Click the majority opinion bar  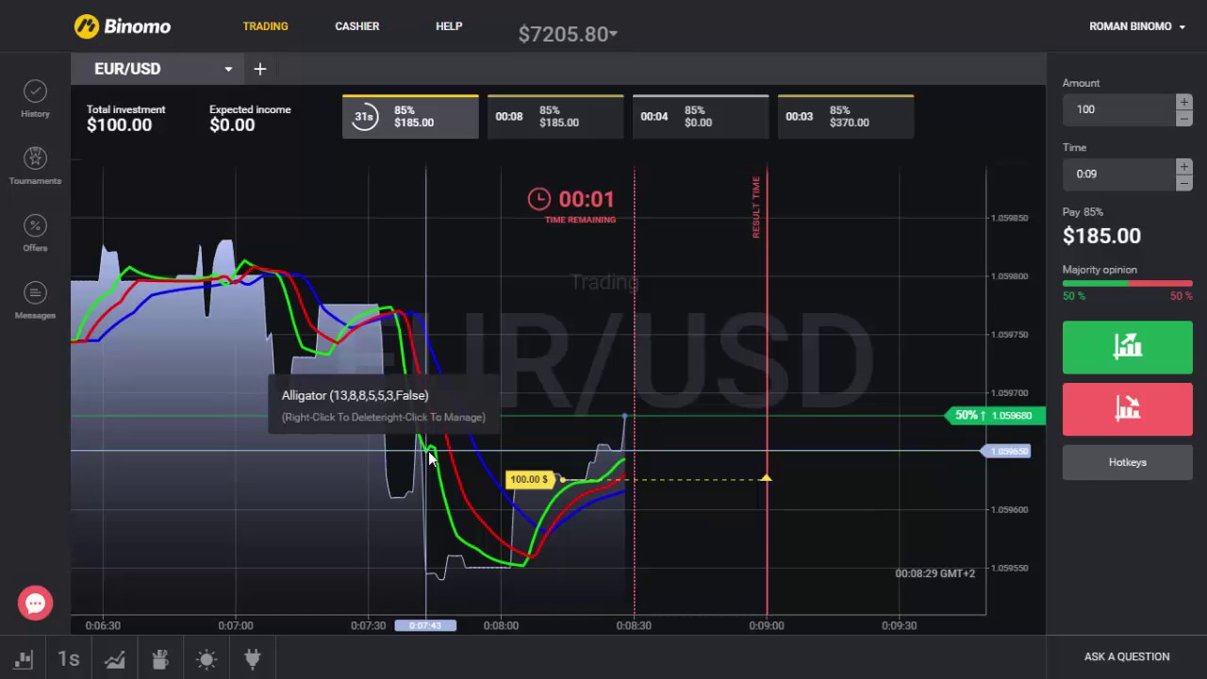click(1127, 283)
